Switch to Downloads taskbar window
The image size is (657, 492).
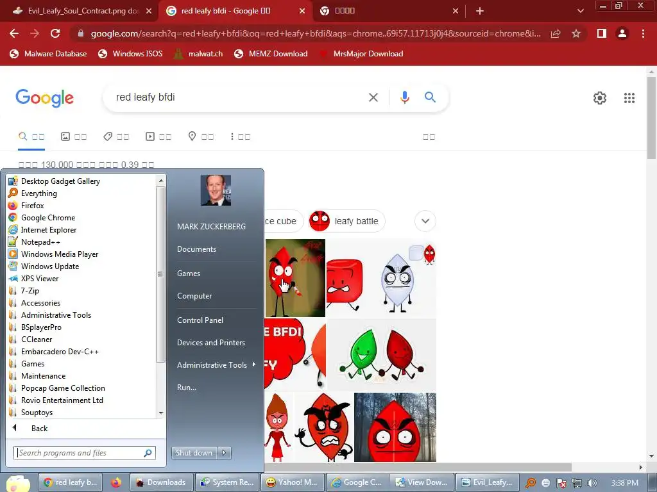pyautogui.click(x=162, y=482)
